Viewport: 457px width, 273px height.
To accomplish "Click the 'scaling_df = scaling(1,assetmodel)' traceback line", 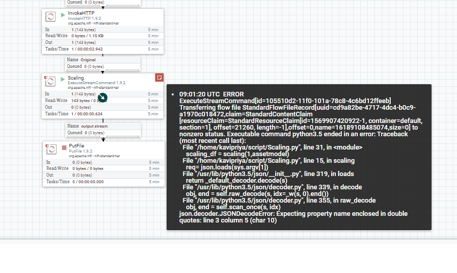I will point(237,154).
